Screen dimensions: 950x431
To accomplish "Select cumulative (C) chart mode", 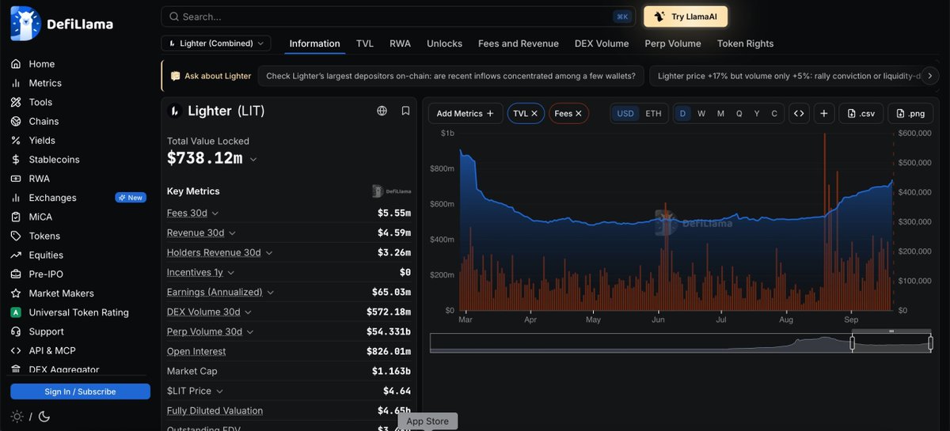I will coord(774,114).
